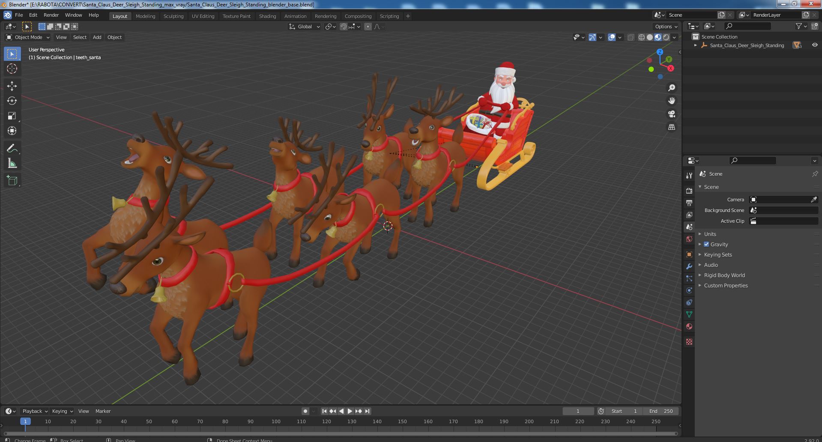Click the zoom view magnifier icon
The height and width of the screenshot is (442, 822).
672,88
